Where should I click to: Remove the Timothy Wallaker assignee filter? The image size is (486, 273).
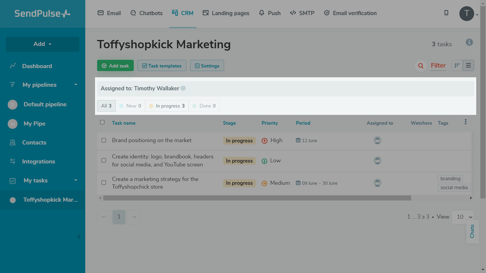(x=183, y=88)
